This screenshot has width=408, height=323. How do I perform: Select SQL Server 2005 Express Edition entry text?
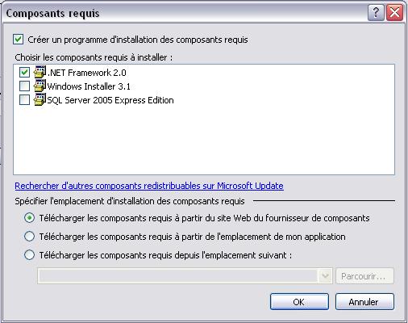coord(110,100)
